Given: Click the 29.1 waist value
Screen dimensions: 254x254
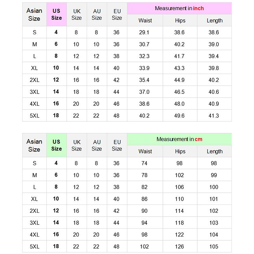Looking at the screenshot, I should tap(144, 32).
